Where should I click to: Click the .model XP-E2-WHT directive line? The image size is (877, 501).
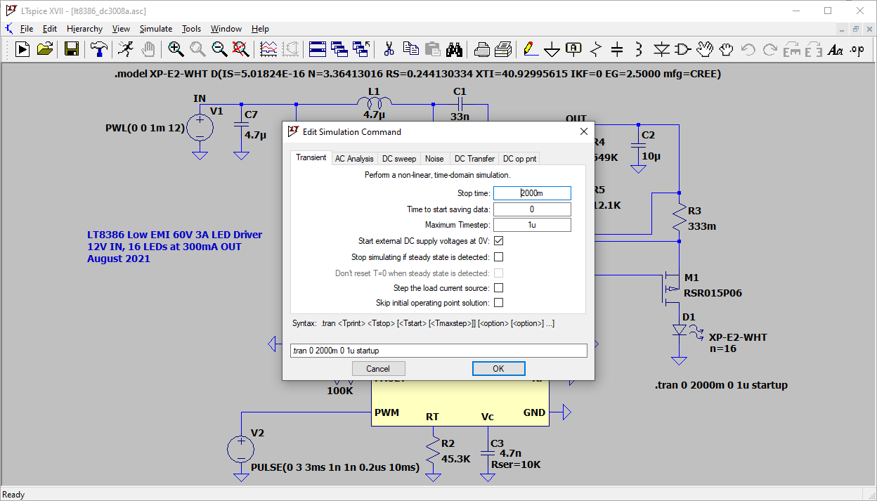tap(417, 74)
